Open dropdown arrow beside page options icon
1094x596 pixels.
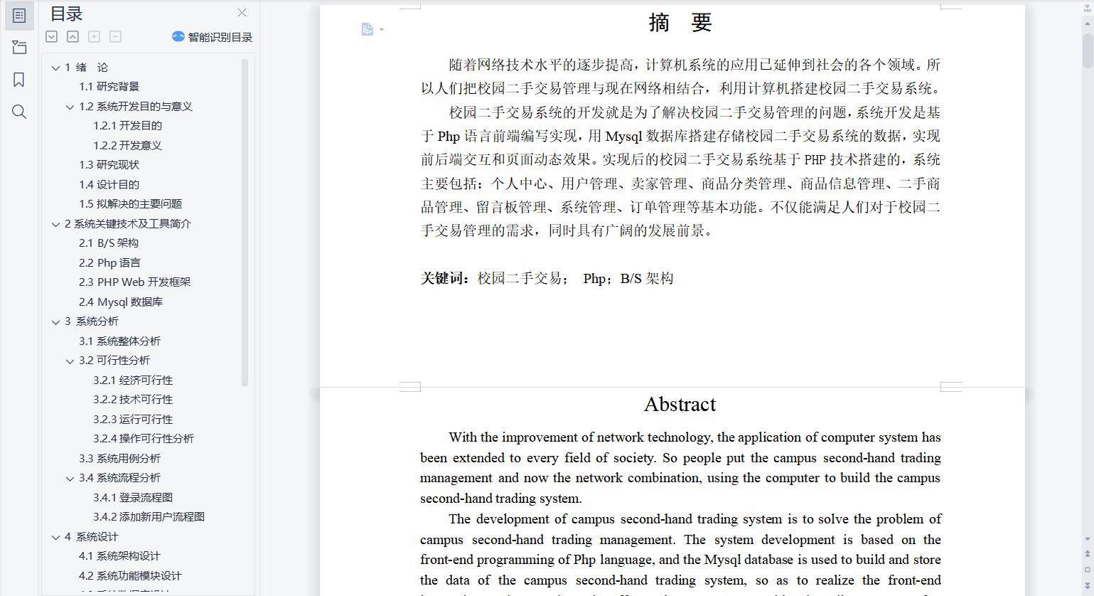tap(382, 30)
